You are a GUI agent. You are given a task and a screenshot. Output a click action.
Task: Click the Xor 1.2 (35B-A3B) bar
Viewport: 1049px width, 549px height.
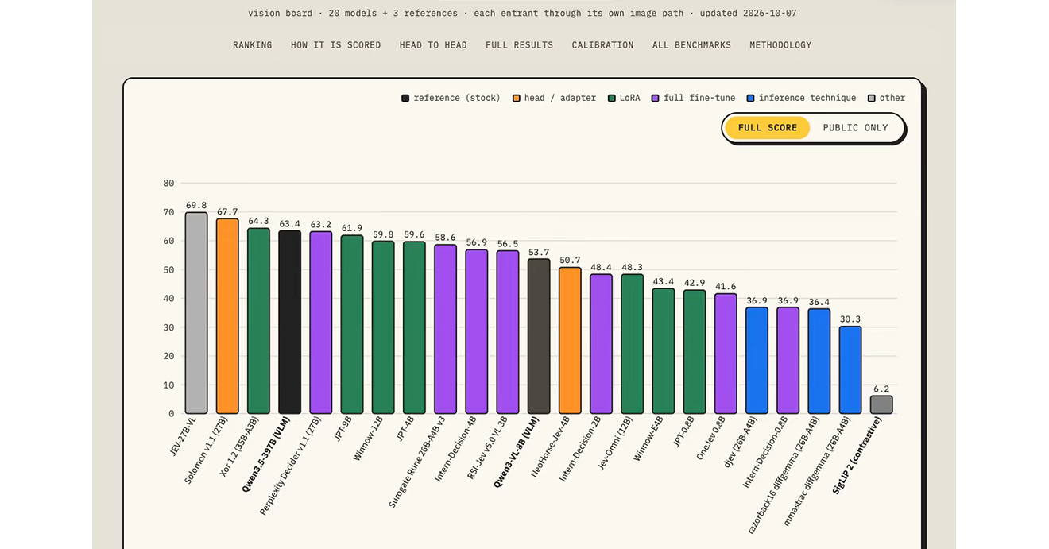click(258, 321)
